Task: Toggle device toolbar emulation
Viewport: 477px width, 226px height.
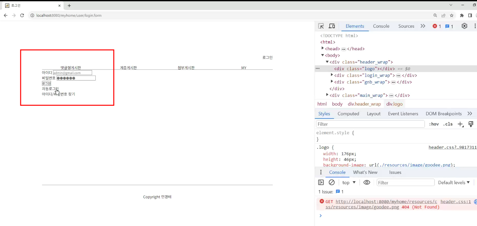Action: 332,26
